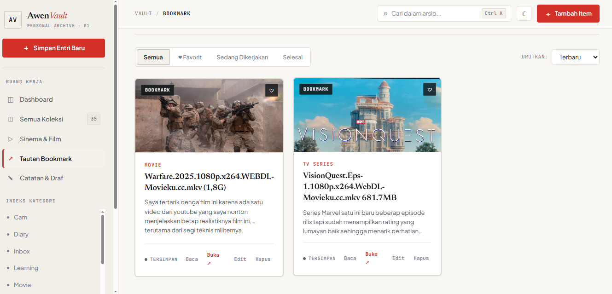Click the category list scrollbar in the sidebar
The width and height of the screenshot is (612, 294).
coord(103,240)
